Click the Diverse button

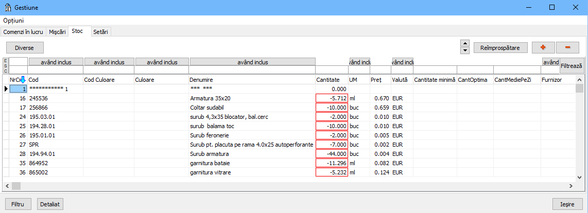pos(25,48)
